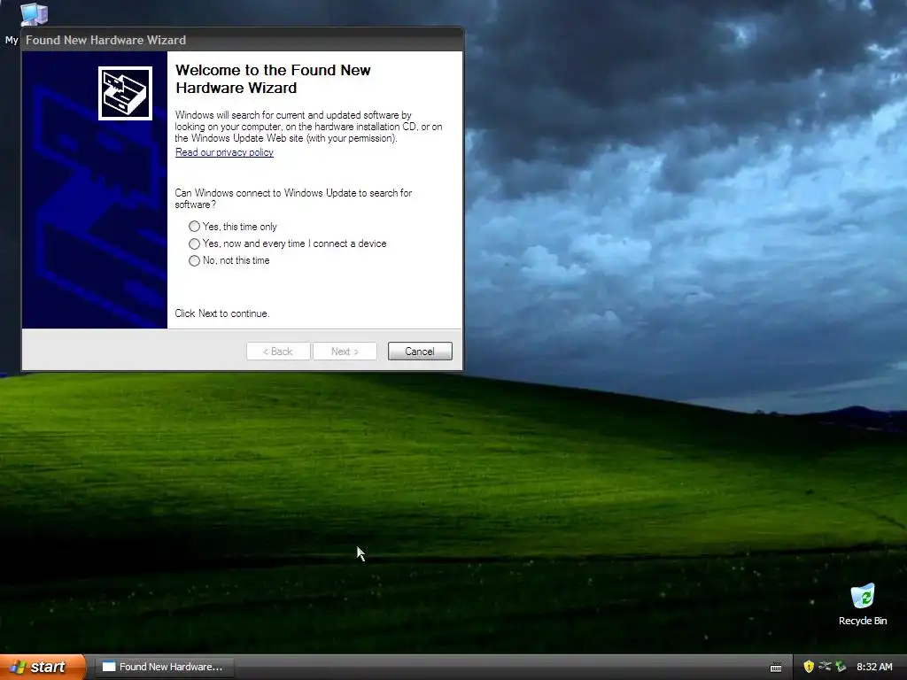Click the "Welcome to the Found New Hardware Wizard" heading
This screenshot has height=680, width=907.
click(x=273, y=79)
